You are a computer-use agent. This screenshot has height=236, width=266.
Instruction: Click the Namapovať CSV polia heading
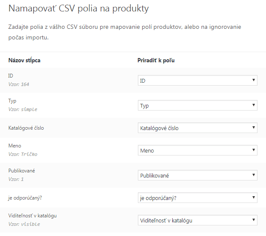(78, 8)
